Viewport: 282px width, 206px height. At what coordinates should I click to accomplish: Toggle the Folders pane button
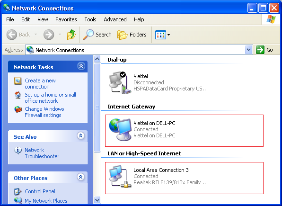(132, 35)
